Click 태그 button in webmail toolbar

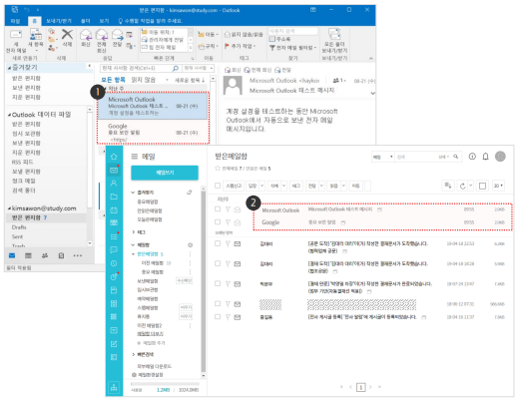(295, 186)
